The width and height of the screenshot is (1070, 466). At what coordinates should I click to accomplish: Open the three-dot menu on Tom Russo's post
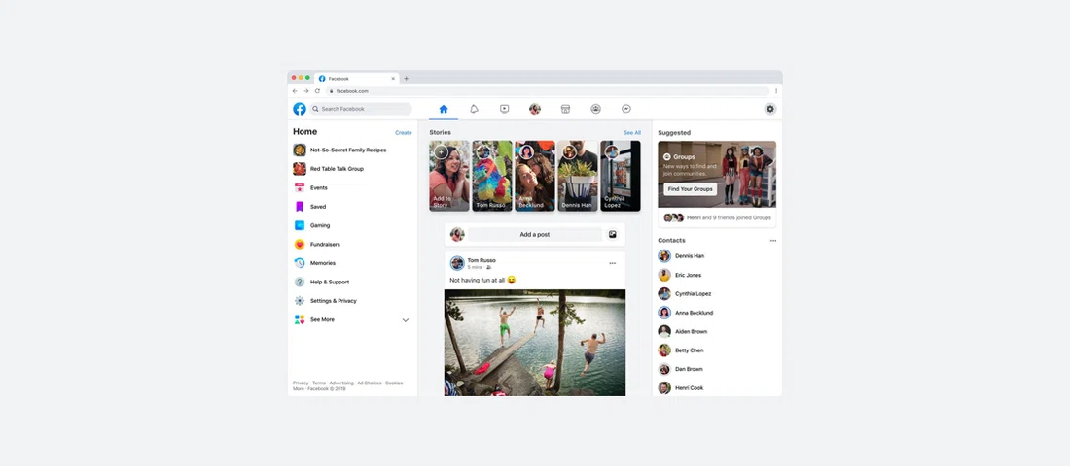(x=612, y=263)
